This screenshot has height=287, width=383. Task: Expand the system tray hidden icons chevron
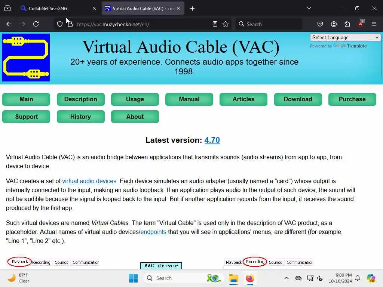(x=287, y=278)
